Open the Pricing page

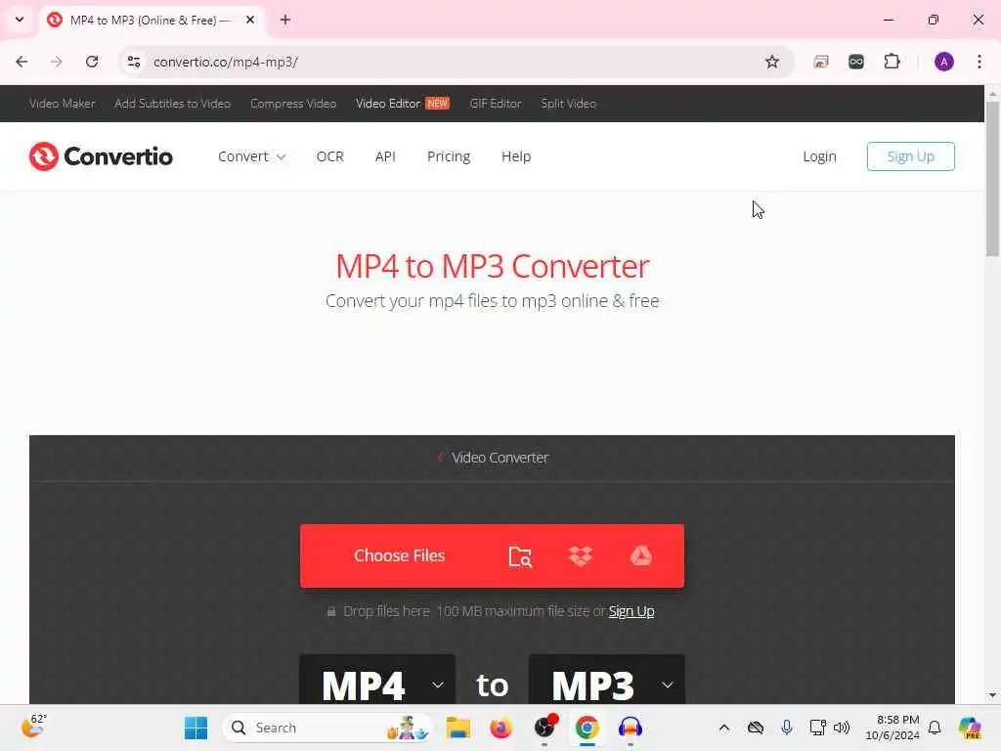pos(449,156)
